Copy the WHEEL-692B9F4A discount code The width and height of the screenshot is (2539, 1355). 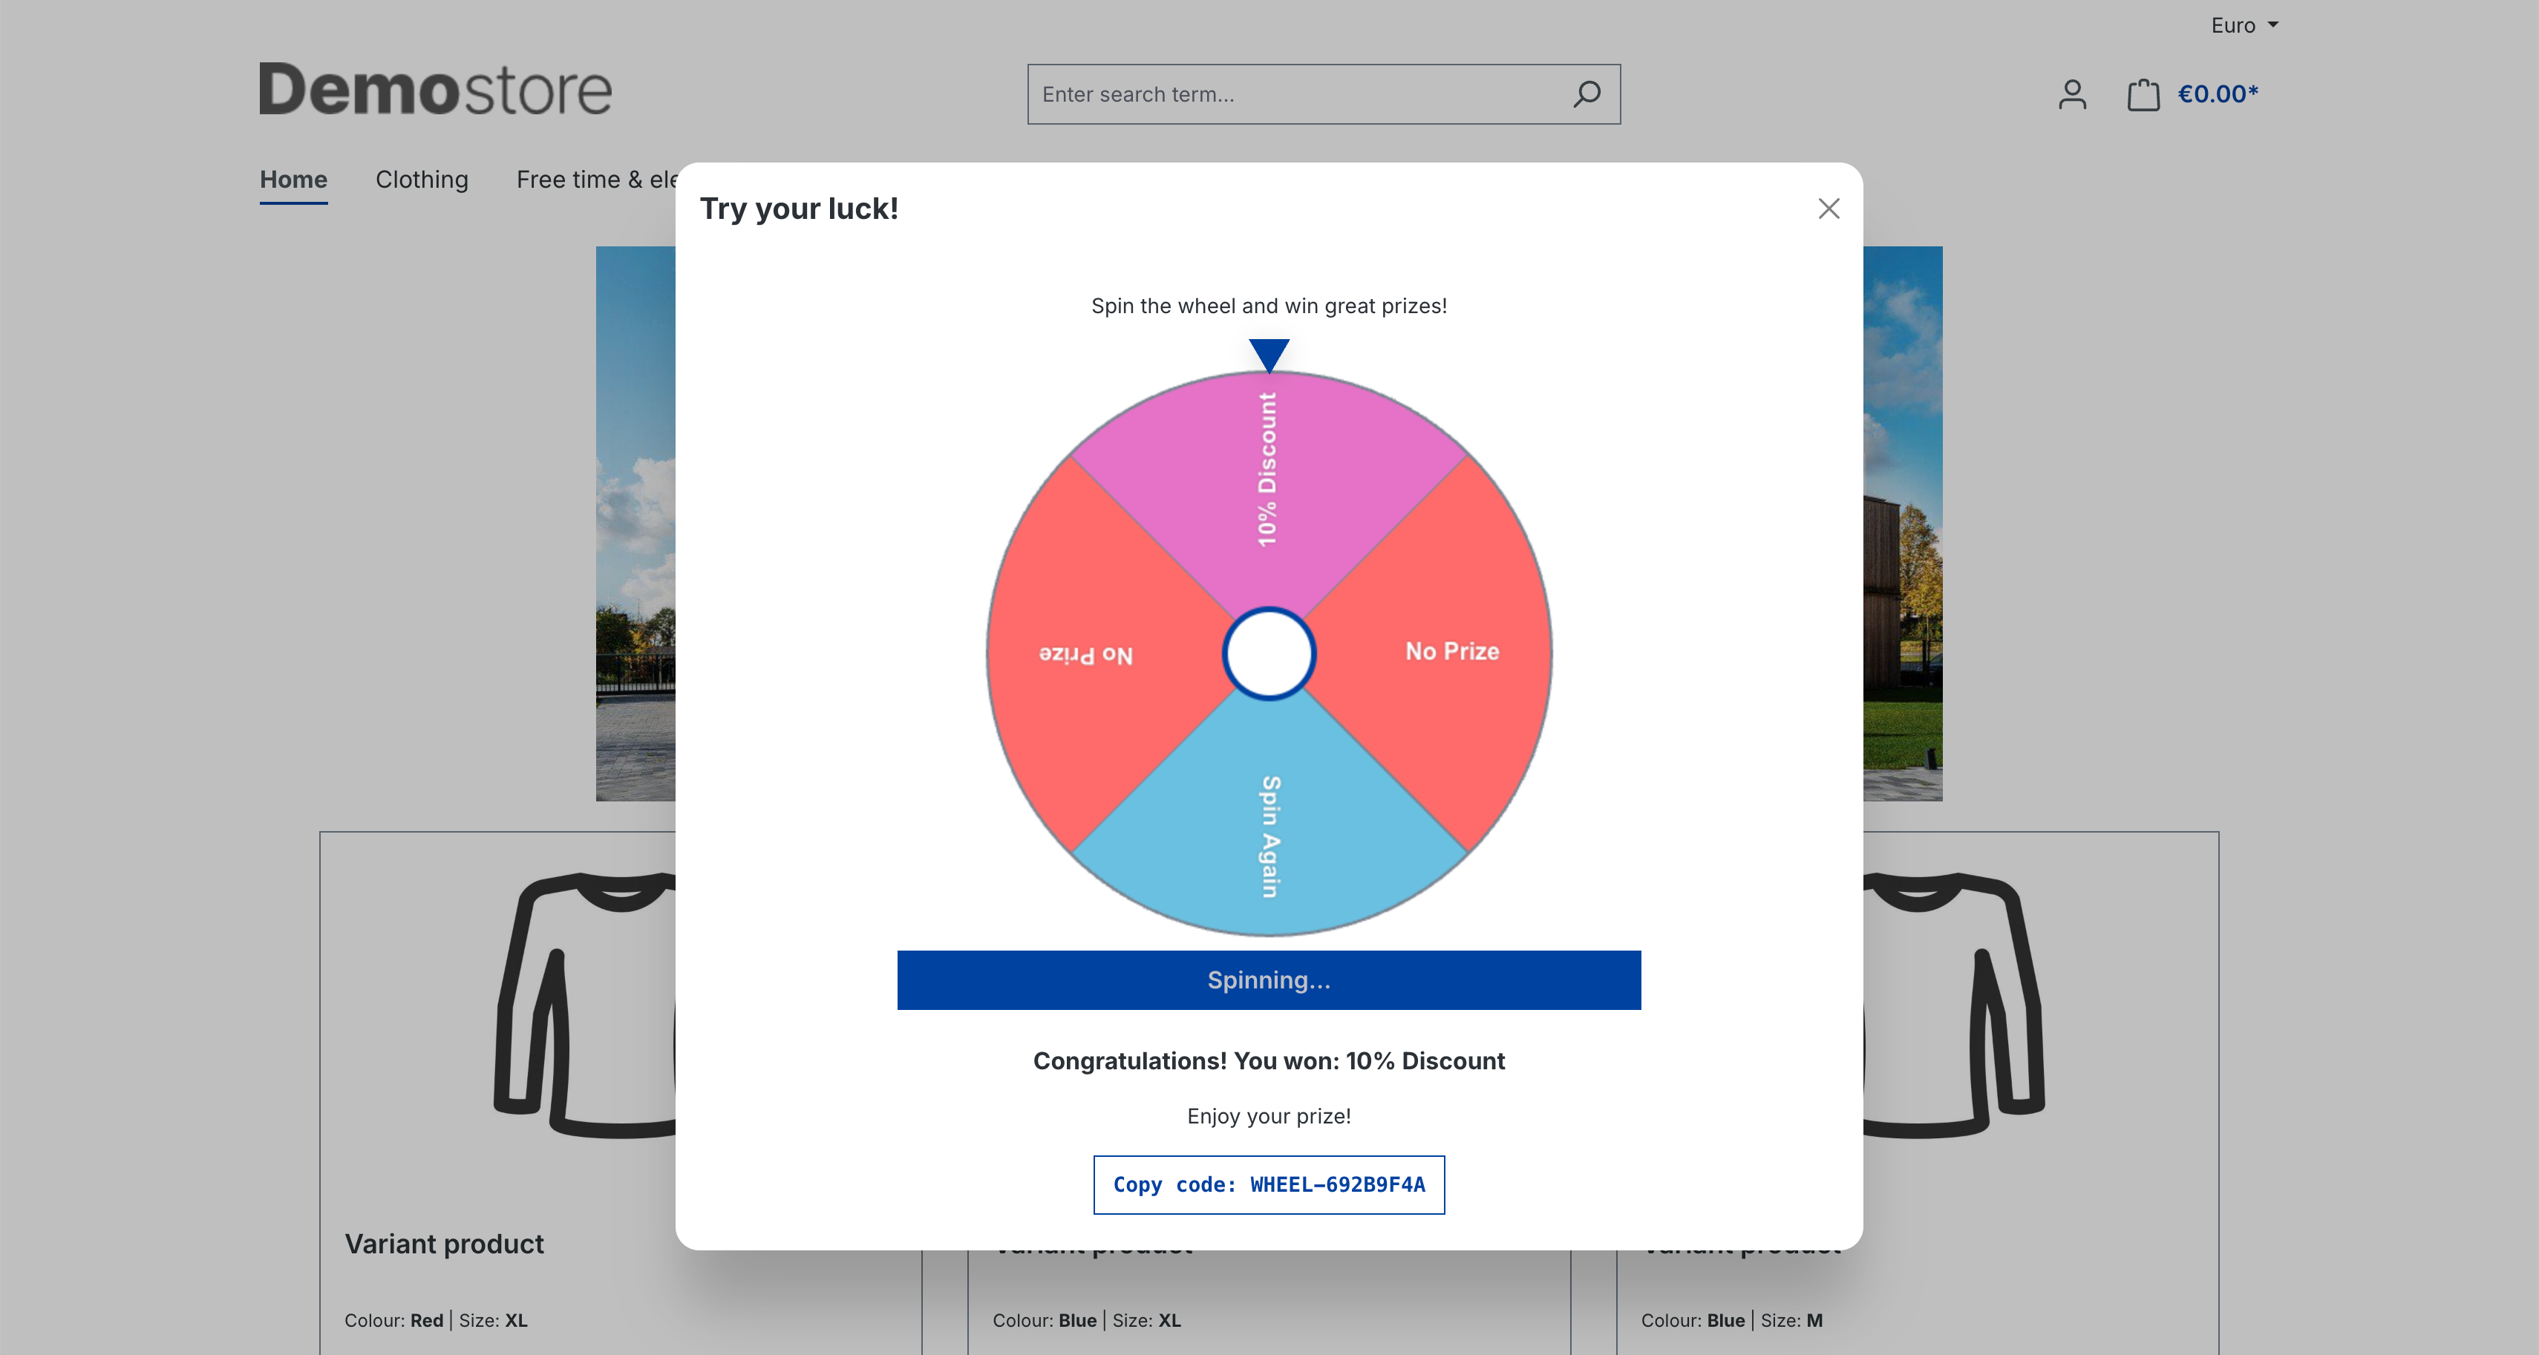(1269, 1184)
